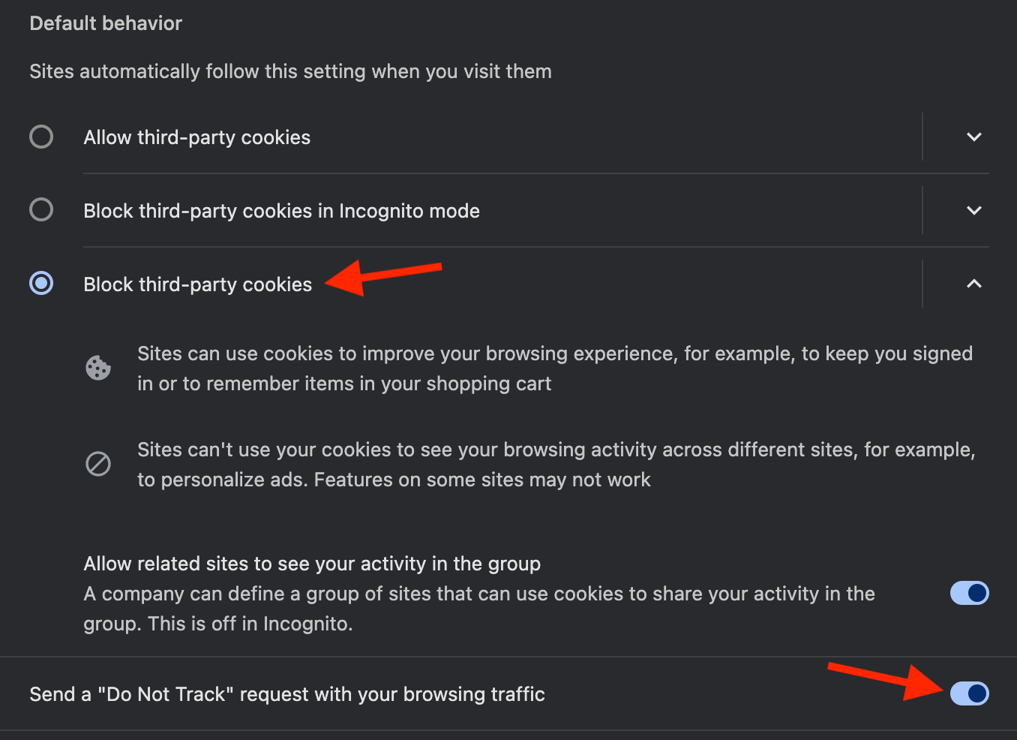Click the Block third-party cookies label text
The height and width of the screenshot is (740, 1017).
point(197,284)
